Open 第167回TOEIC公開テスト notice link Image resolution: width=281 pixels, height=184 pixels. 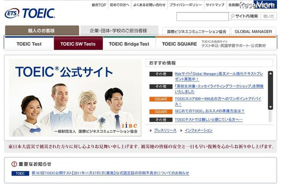pos(110,173)
